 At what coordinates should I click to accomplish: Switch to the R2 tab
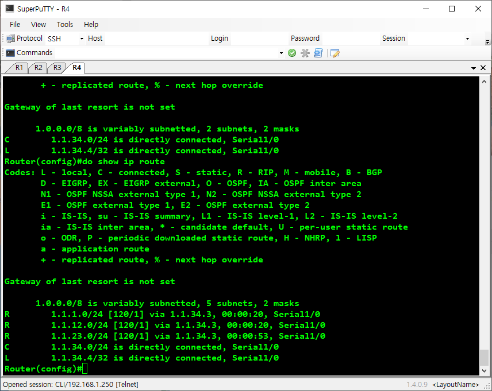click(x=38, y=68)
